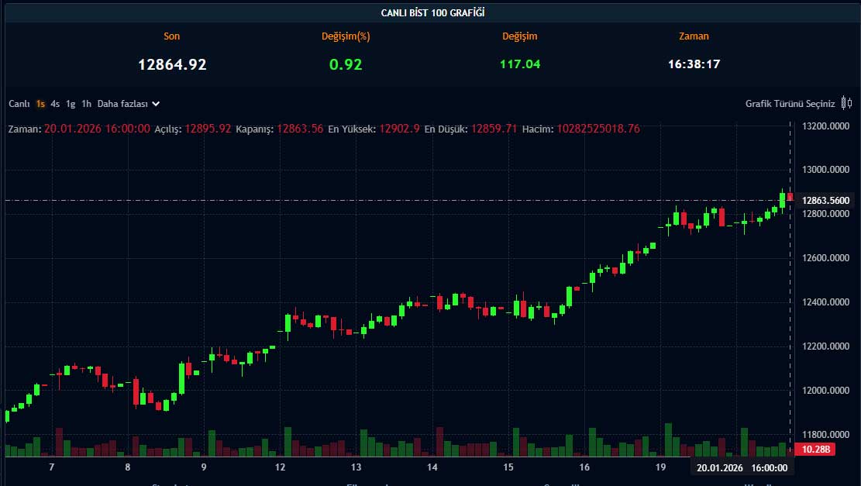Click the Zaman clock reading 16:38:17
861x486 pixels.
[694, 64]
